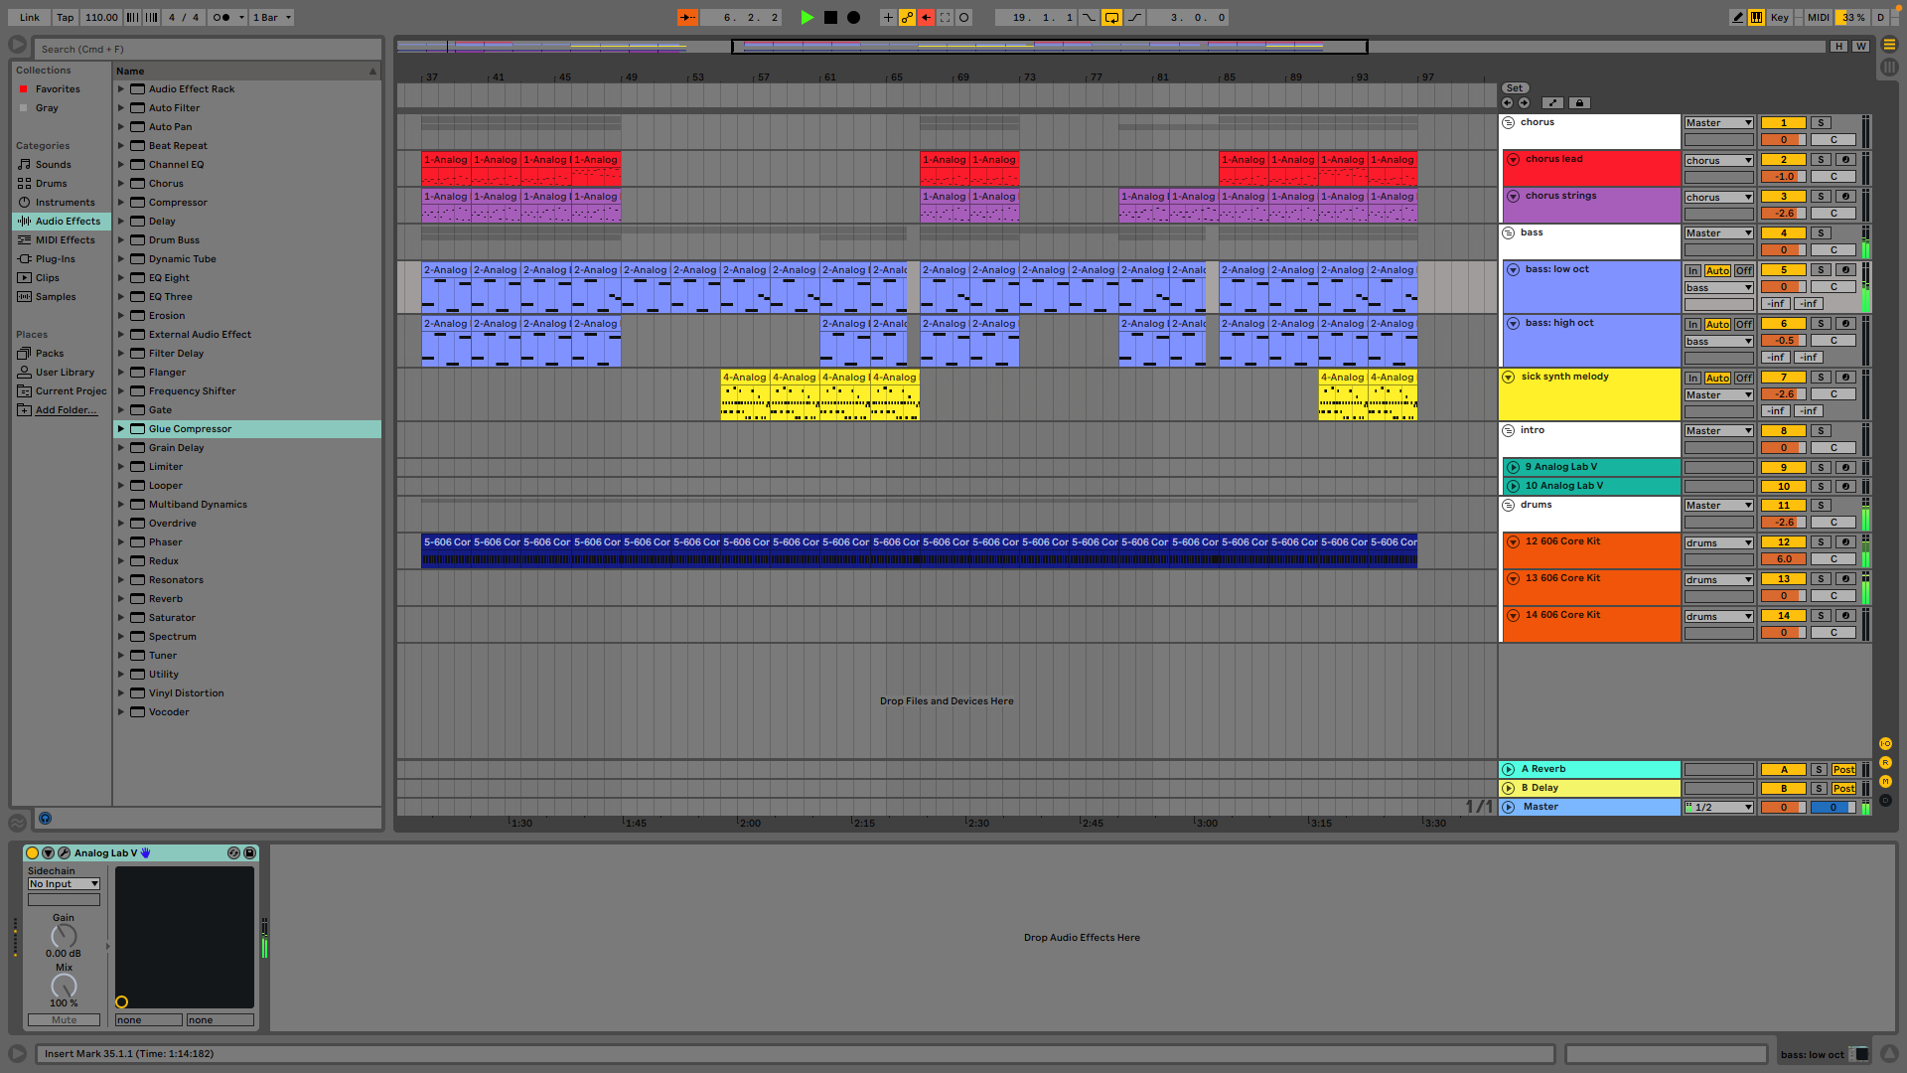Enable the Draw Mode pencil
The height and width of the screenshot is (1073, 1907).
pyautogui.click(x=1736, y=17)
